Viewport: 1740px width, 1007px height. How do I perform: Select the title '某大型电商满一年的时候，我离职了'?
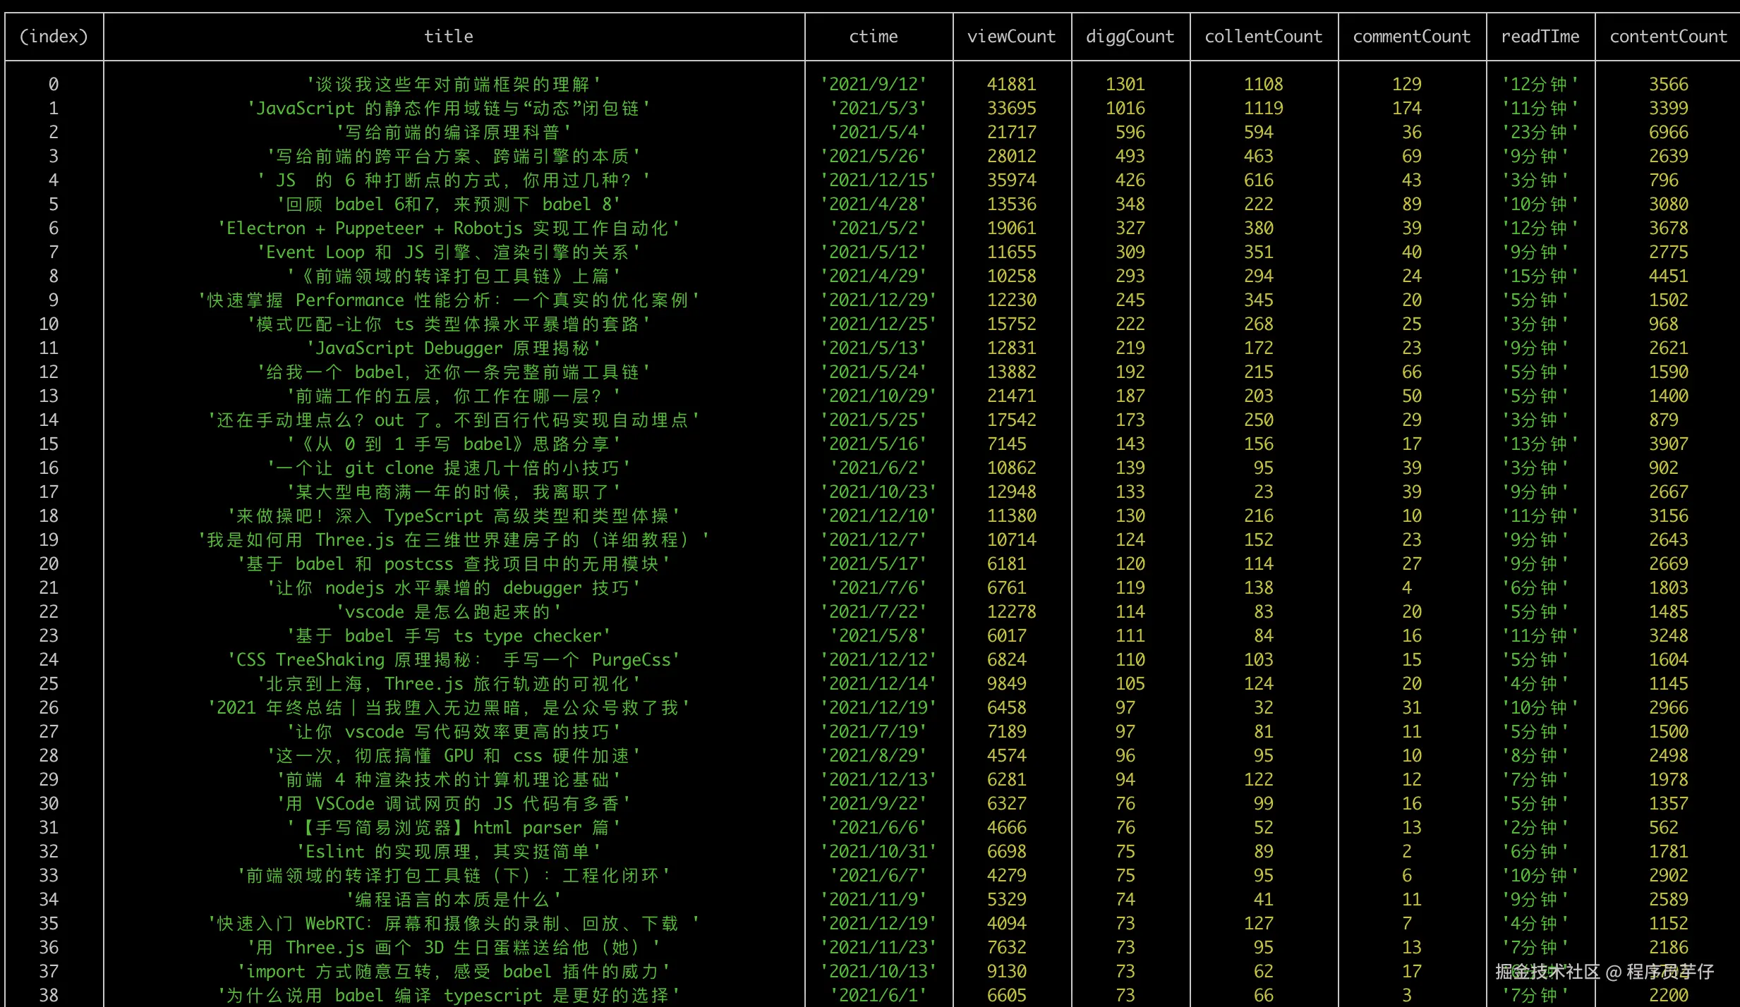[454, 492]
